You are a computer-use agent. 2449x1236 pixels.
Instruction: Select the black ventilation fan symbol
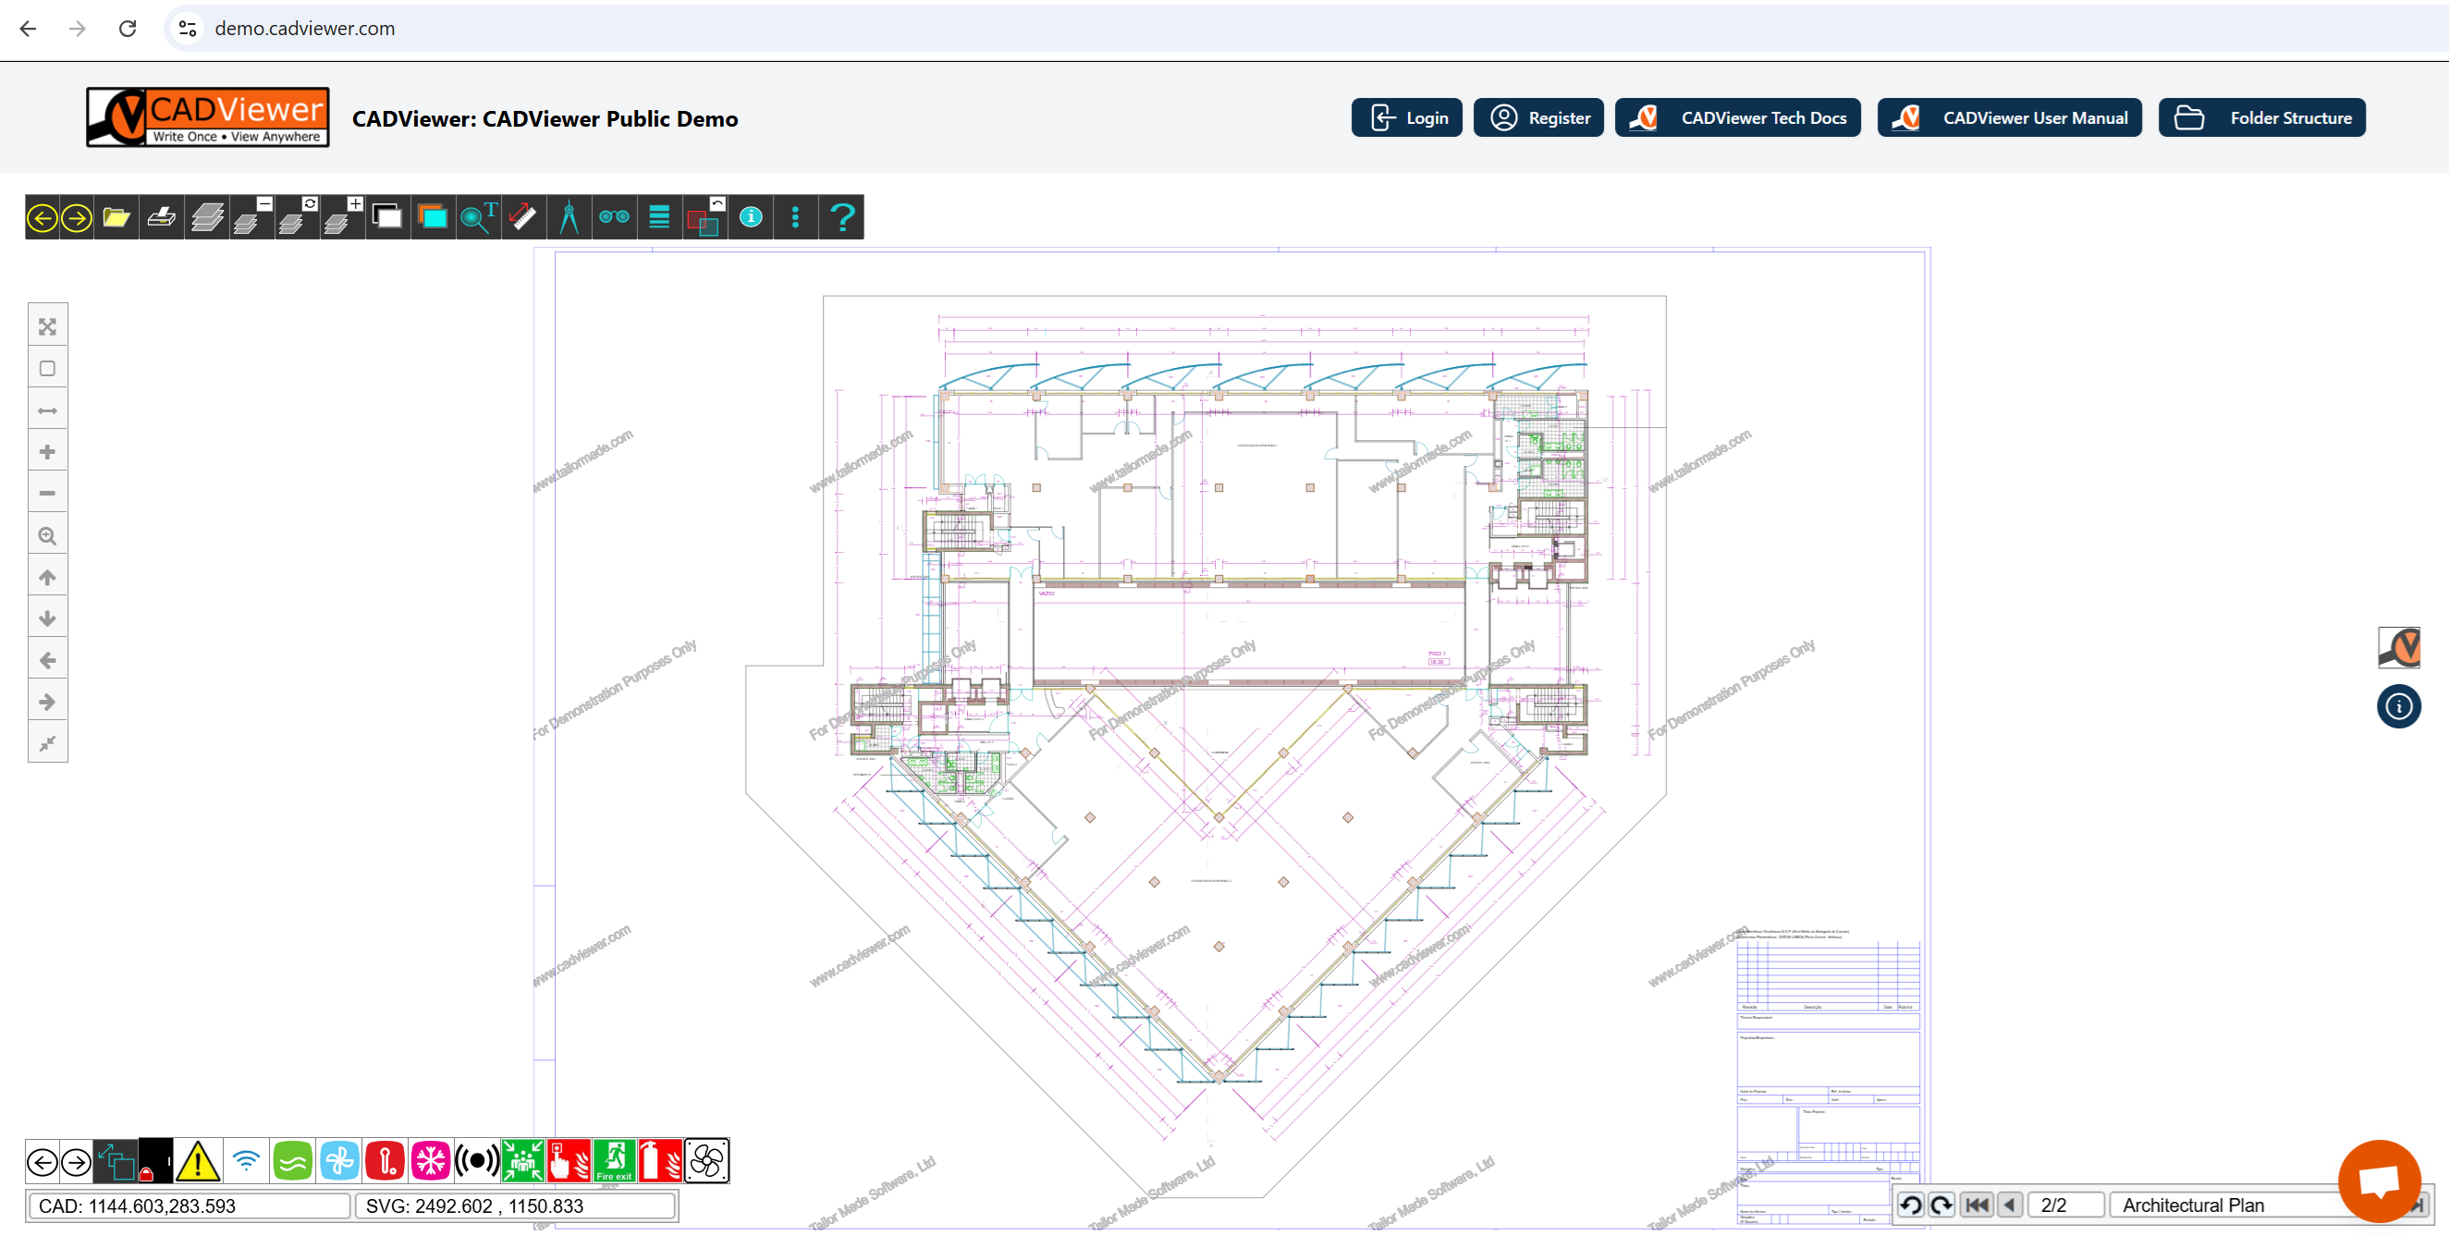(706, 1162)
